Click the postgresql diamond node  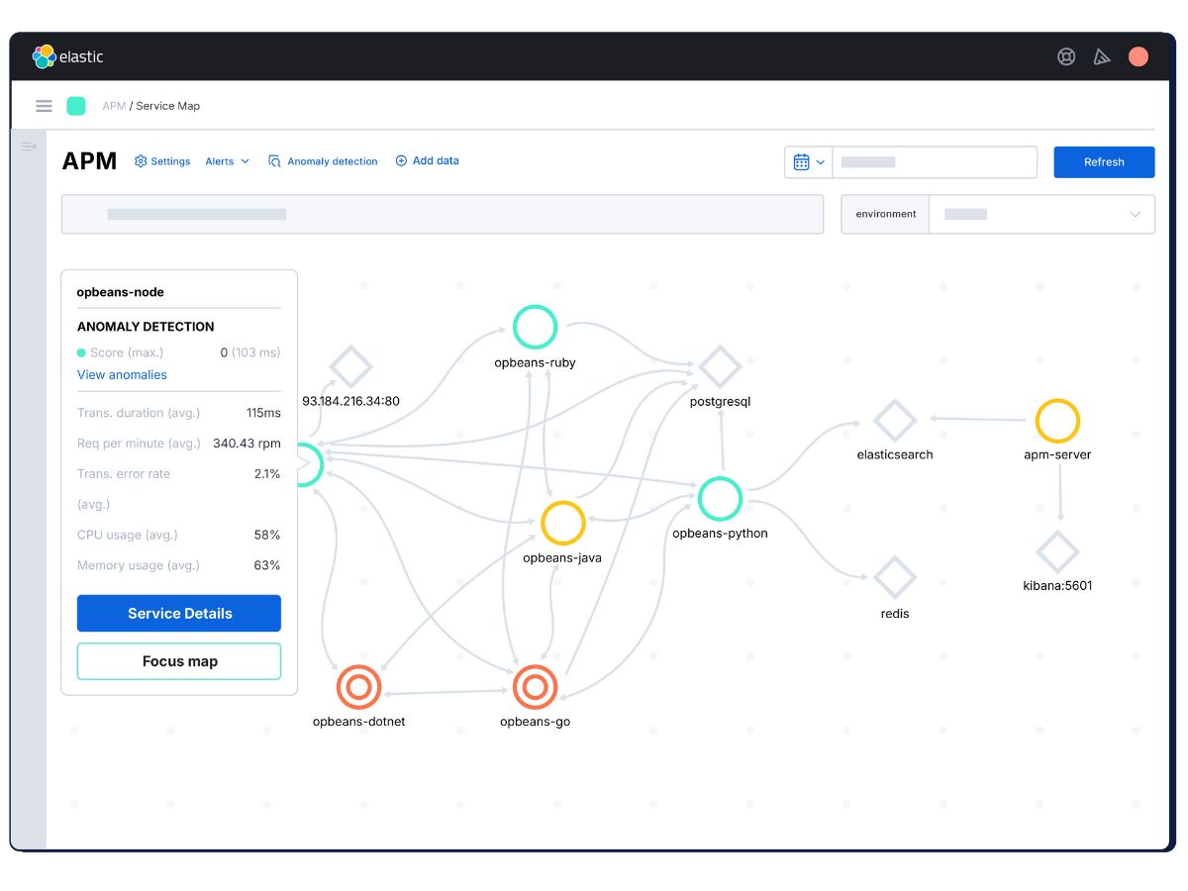pos(720,367)
